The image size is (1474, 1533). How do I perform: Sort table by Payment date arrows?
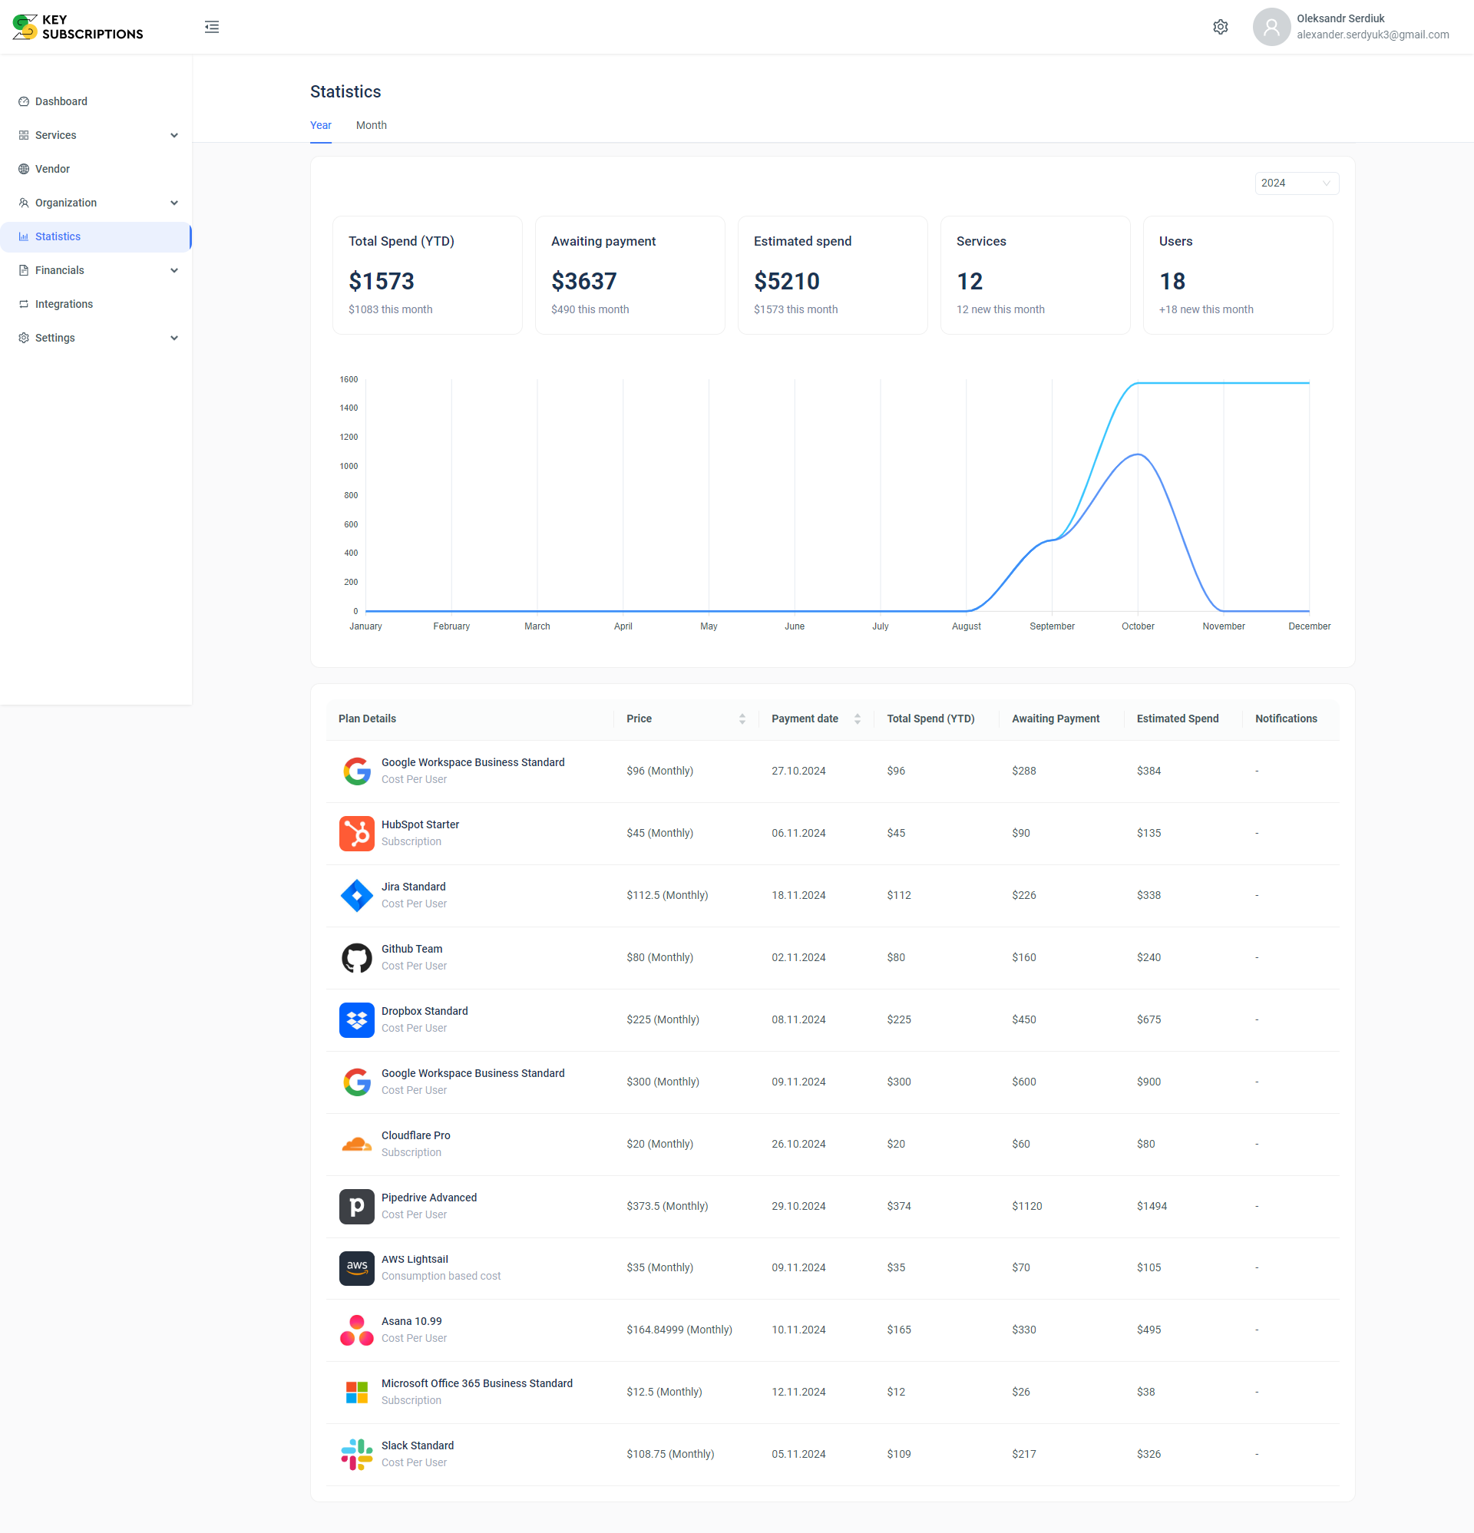[858, 719]
